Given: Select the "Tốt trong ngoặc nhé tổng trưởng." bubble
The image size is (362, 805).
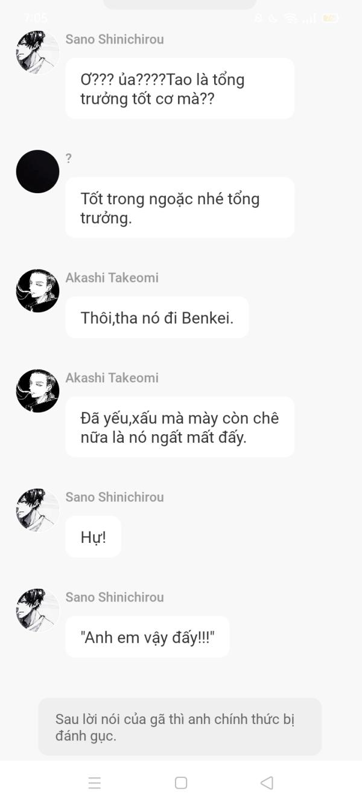Looking at the screenshot, I should click(180, 208).
